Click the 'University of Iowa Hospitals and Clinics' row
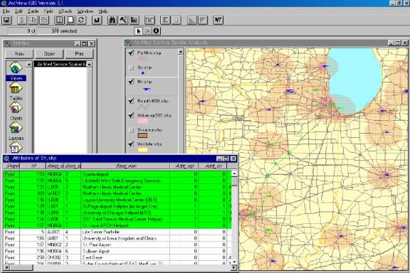410x273 pixels. click(117, 238)
